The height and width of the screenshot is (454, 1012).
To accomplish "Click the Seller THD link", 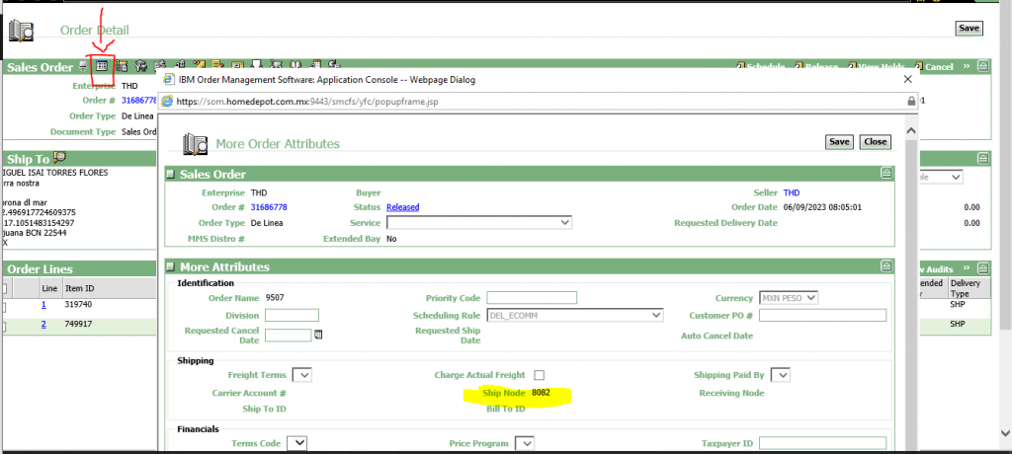I will (792, 192).
